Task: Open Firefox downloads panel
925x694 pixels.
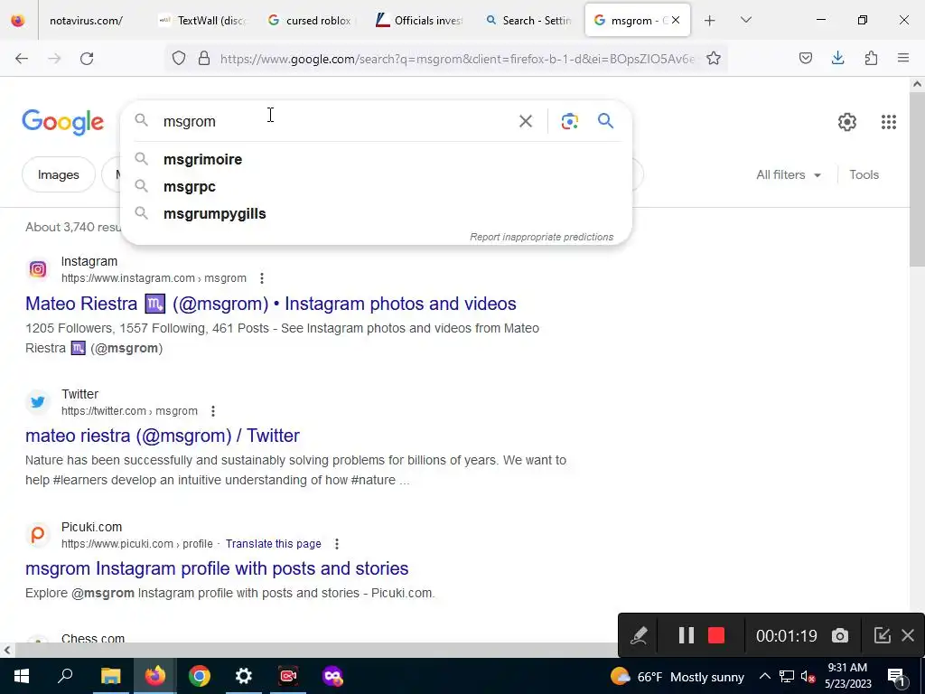Action: [837, 59]
